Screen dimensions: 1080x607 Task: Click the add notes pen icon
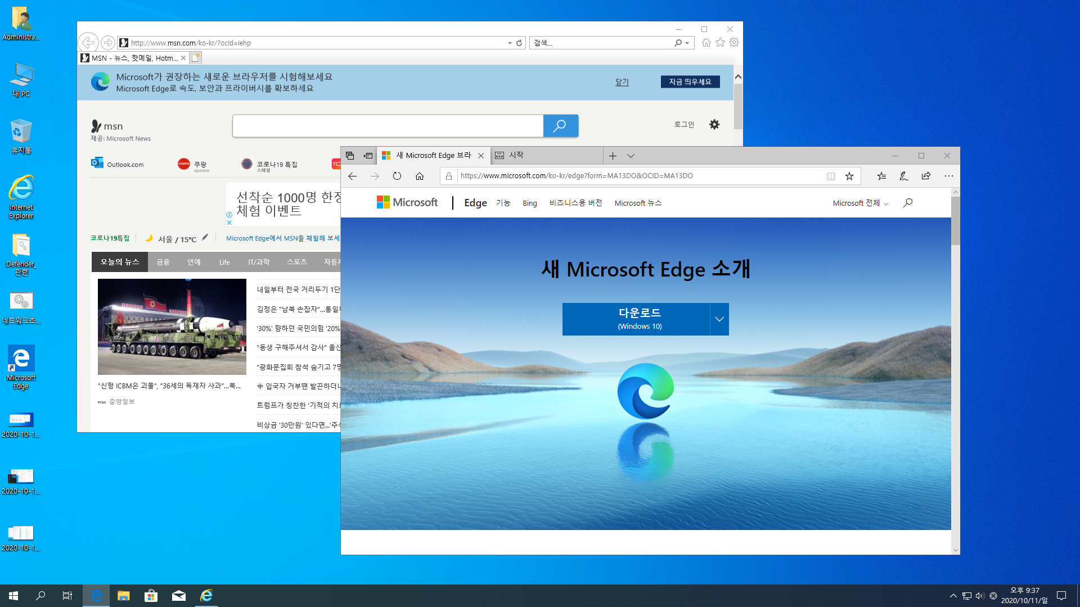point(903,176)
